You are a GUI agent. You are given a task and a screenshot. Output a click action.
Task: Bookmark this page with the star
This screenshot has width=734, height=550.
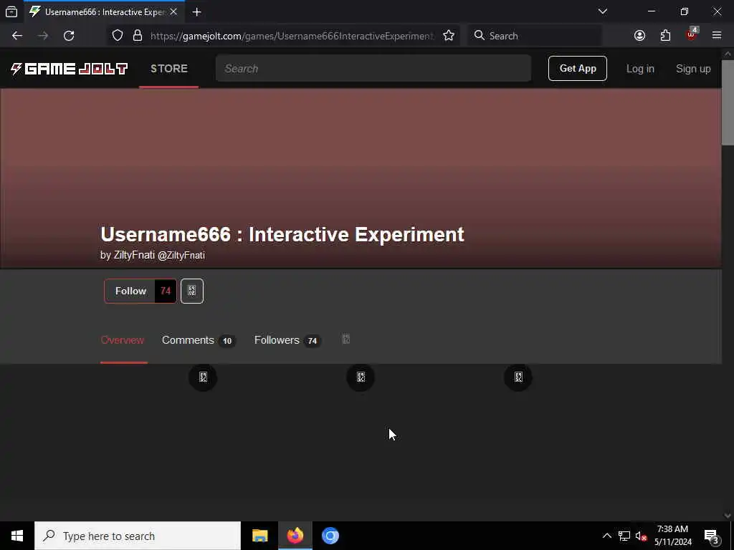pyautogui.click(x=449, y=36)
